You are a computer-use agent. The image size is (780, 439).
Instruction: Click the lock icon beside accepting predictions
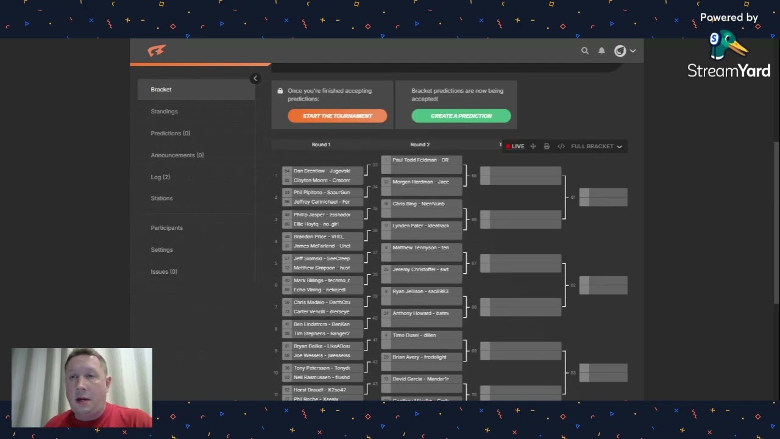pos(280,91)
